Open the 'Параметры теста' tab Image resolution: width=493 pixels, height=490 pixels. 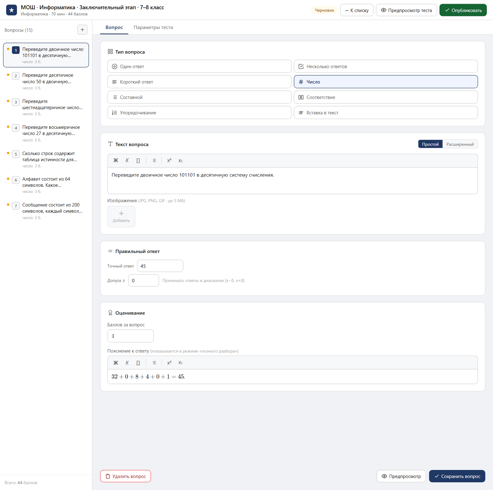[x=153, y=27]
